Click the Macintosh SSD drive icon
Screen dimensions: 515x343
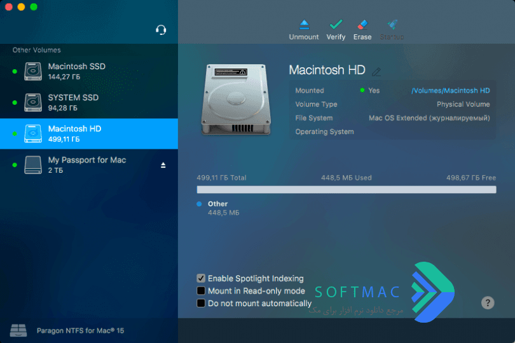click(33, 71)
